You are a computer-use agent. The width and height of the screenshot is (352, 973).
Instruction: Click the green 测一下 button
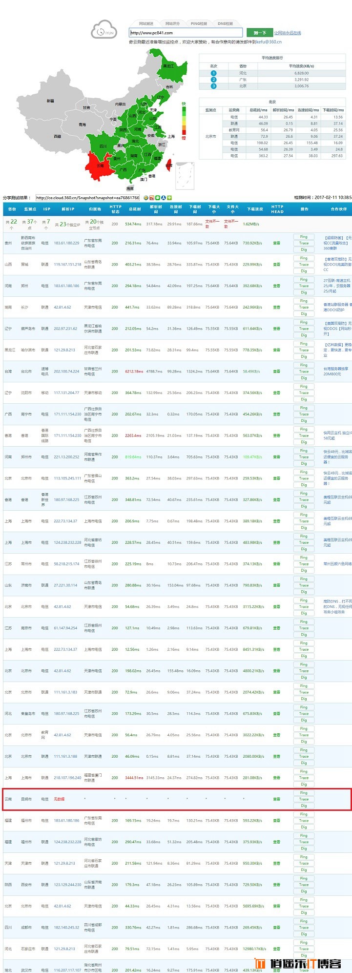click(259, 33)
